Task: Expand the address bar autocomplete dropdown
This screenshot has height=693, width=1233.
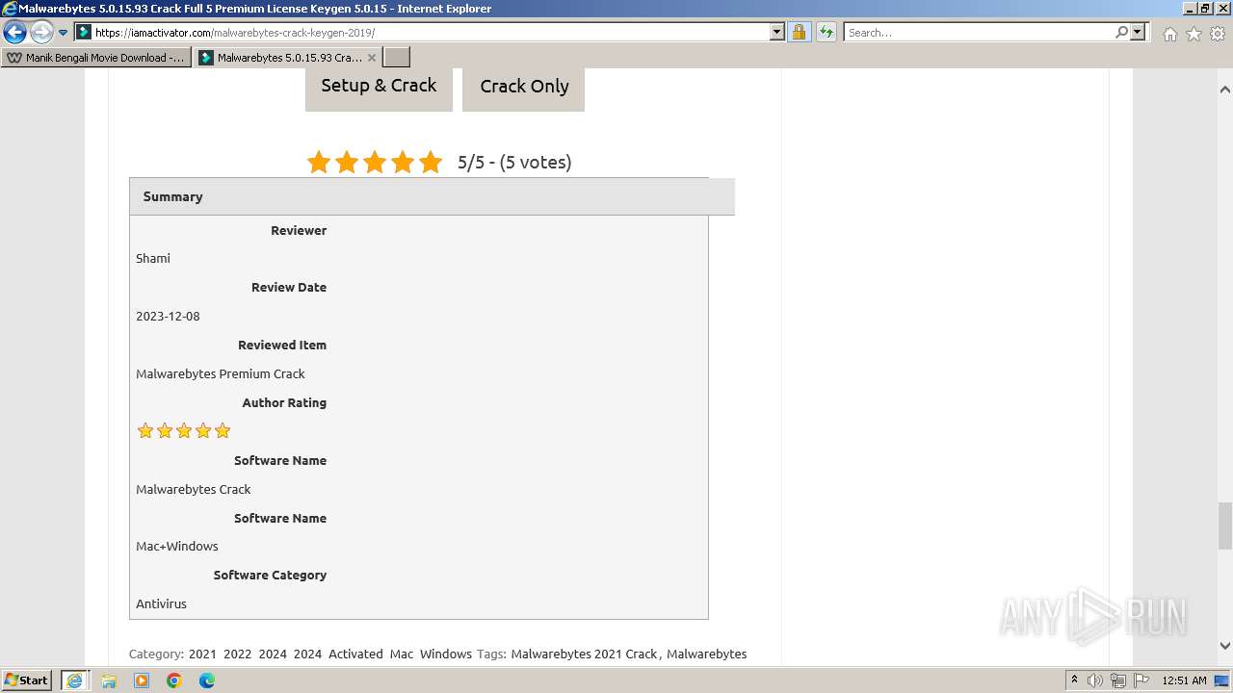Action: click(x=777, y=32)
